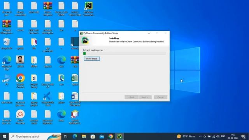The height and width of the screenshot is (140, 249).
Task: Open the Windows Start menu
Action: pyautogui.click(x=4, y=136)
